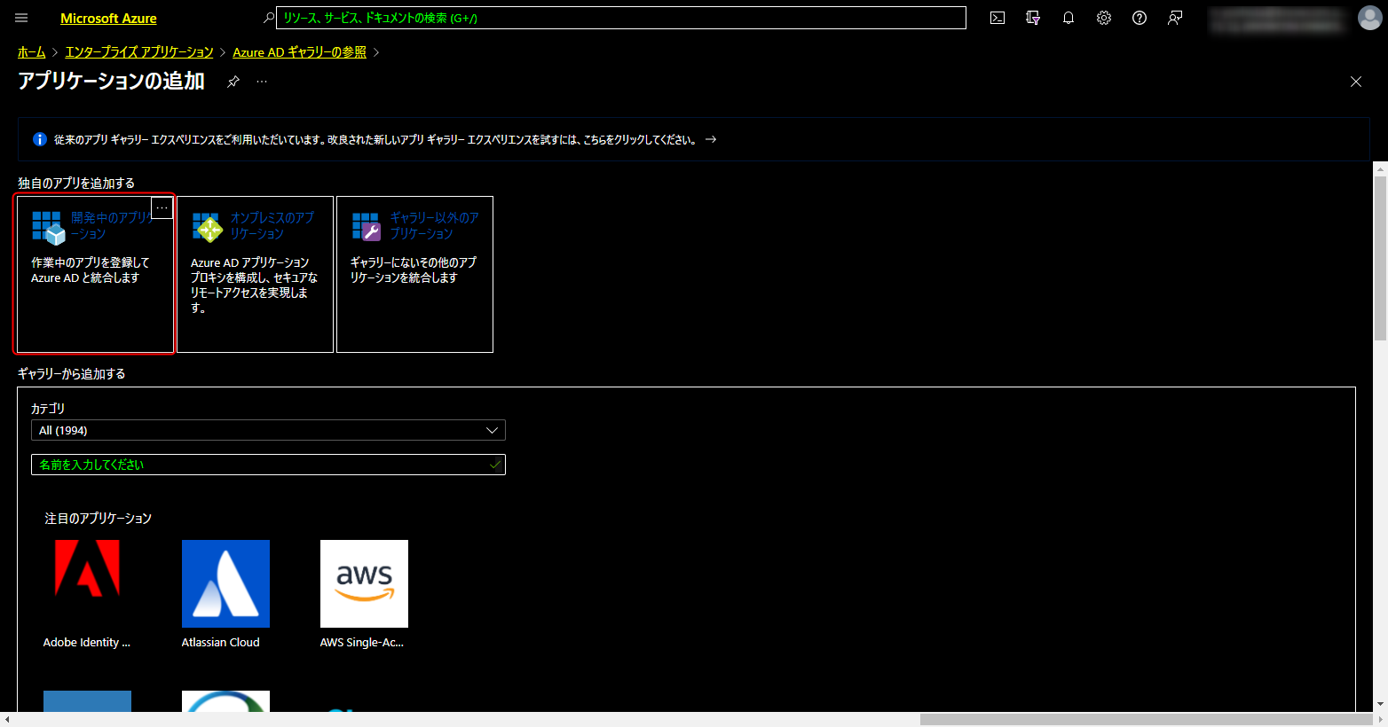Screen dimensions: 1388x727
Task: Click vertical scrollbar down arrow
Action: [x=1380, y=705]
